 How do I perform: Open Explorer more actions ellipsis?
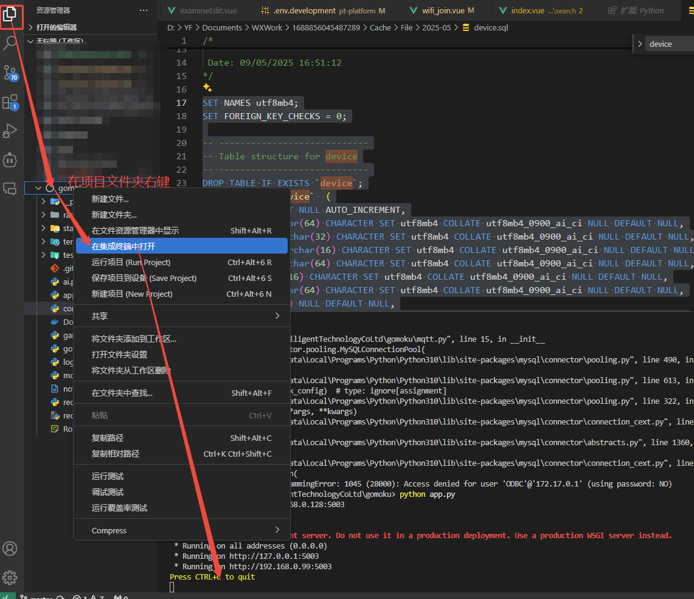tap(144, 10)
